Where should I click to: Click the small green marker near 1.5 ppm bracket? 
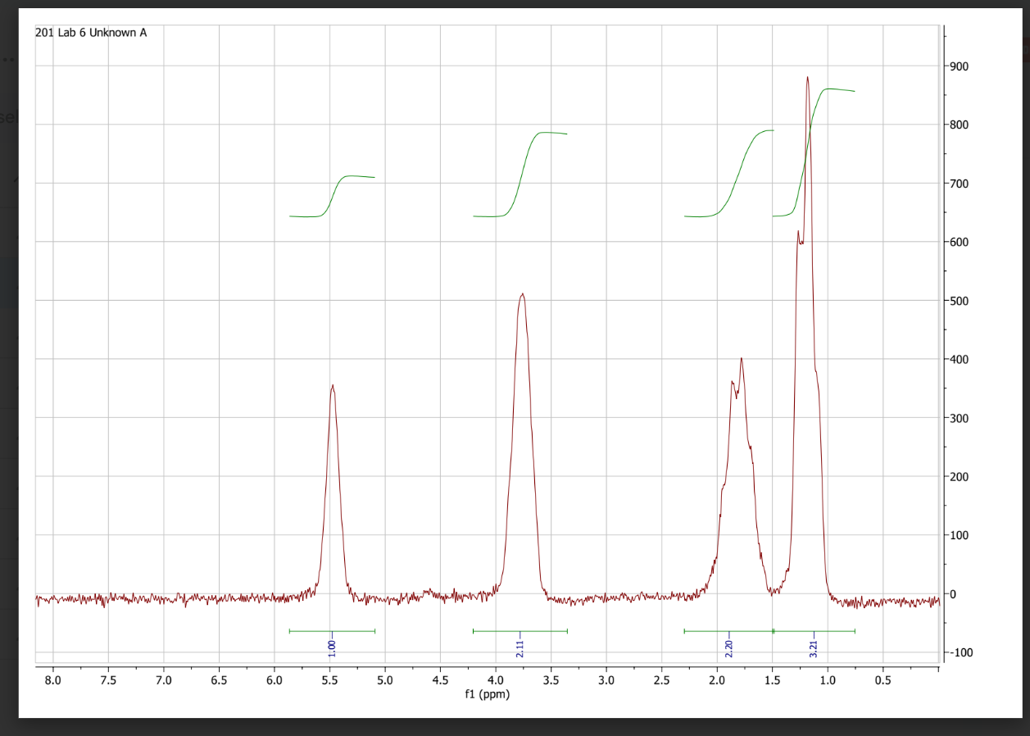tap(772, 630)
